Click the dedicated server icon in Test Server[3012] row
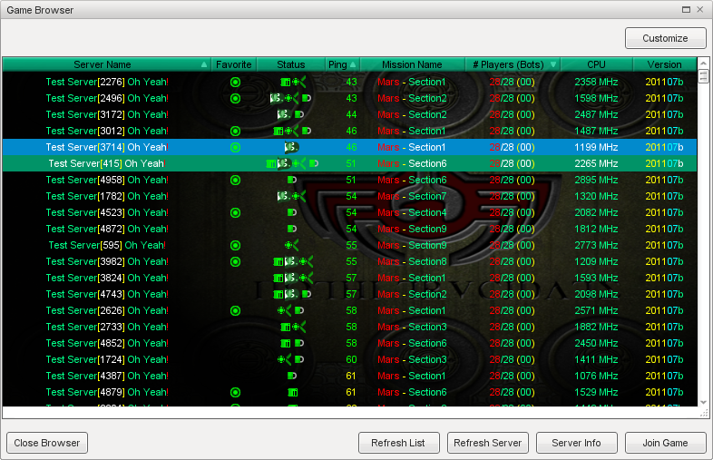 click(x=278, y=131)
